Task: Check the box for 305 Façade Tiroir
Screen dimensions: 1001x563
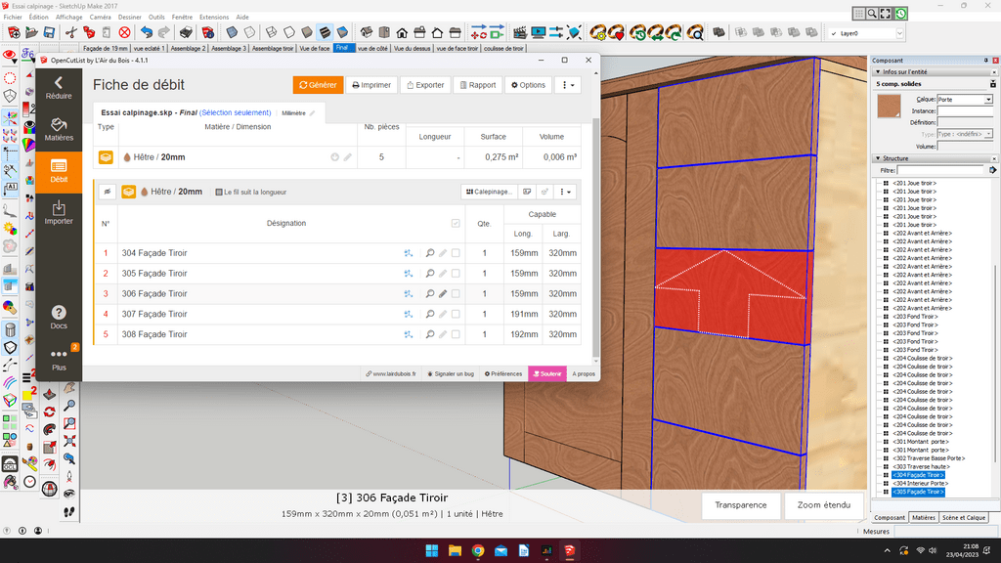Action: [x=456, y=274]
